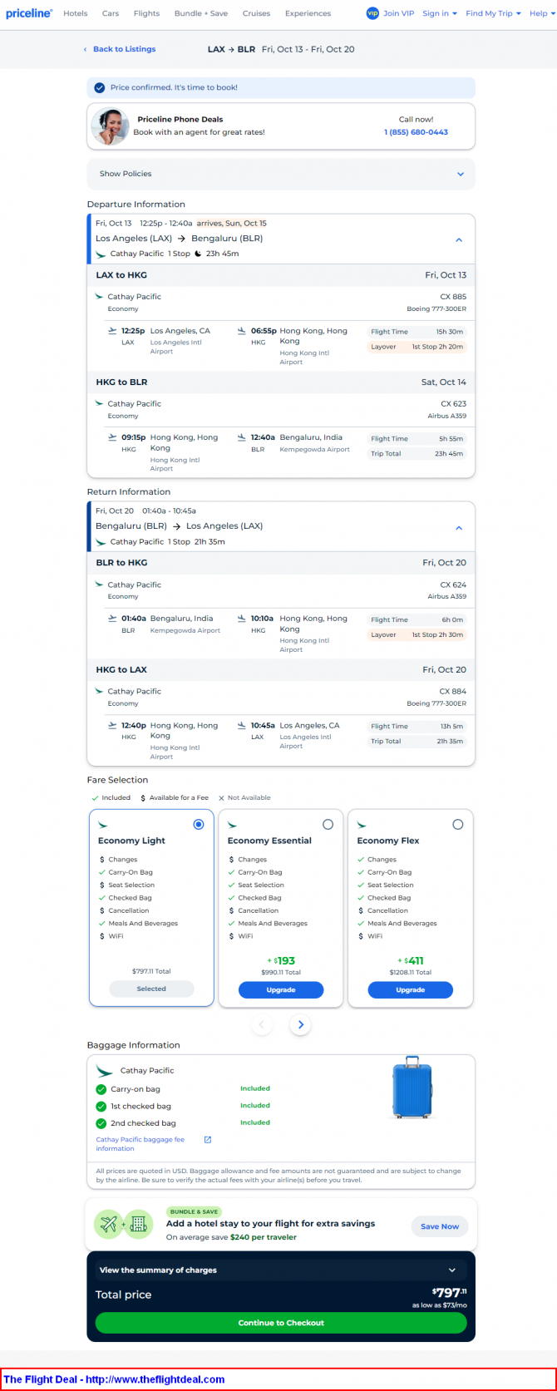Open the Cars tab
Image resolution: width=557 pixels, height=1391 pixels.
point(111,13)
